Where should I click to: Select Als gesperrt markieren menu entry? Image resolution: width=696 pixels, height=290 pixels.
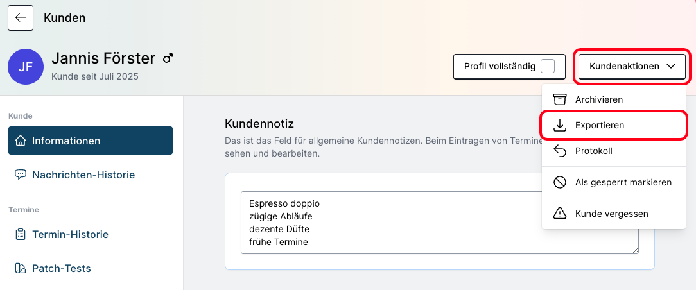pos(623,182)
